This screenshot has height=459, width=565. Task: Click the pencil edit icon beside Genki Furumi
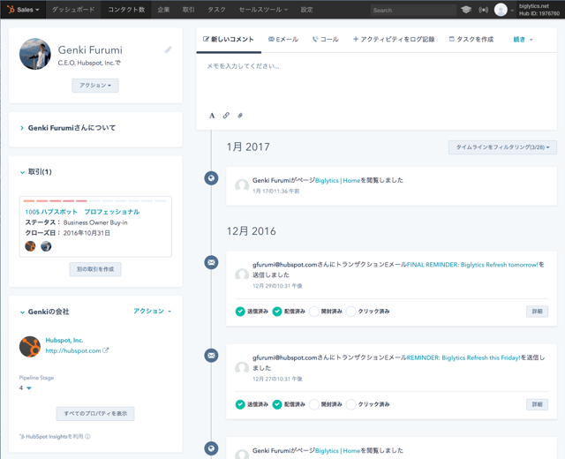[x=168, y=50]
